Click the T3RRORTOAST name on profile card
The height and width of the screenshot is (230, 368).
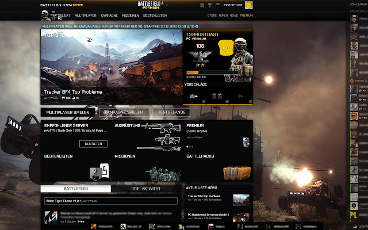[x=202, y=34]
